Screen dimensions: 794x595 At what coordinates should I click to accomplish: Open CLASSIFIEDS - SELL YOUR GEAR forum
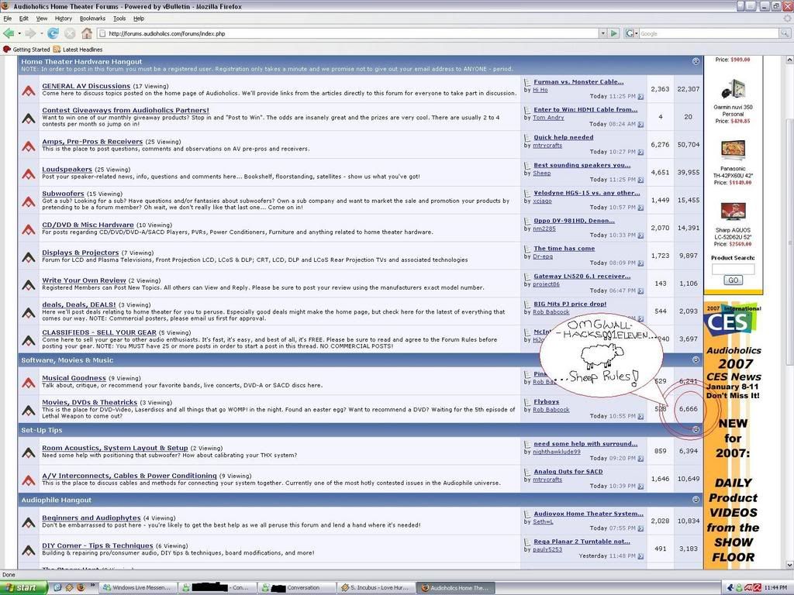click(99, 332)
